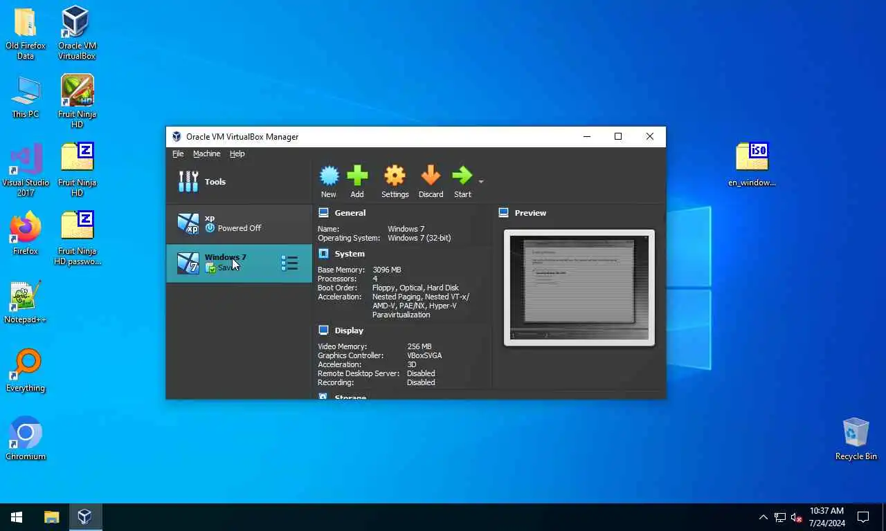Click the General section monitor icon
The height and width of the screenshot is (531, 886).
click(323, 213)
